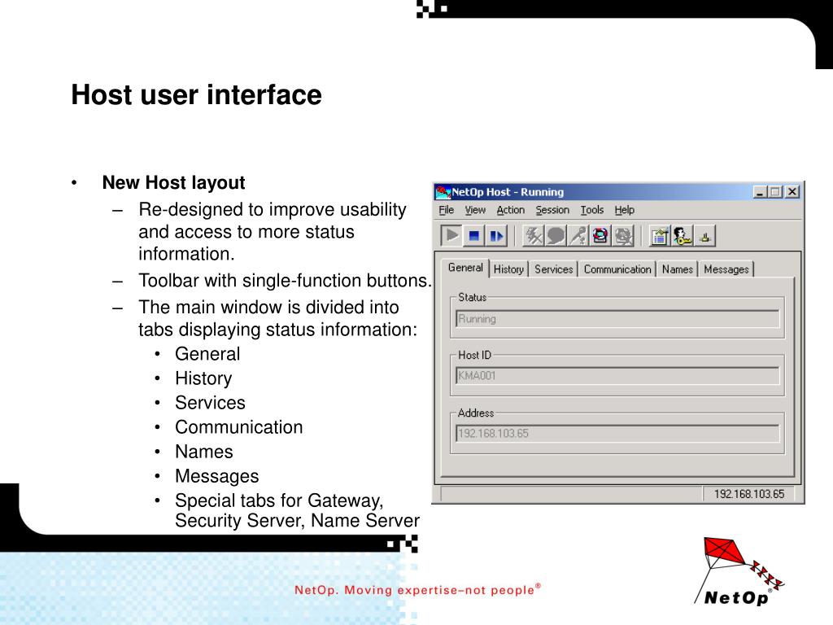The height and width of the screenshot is (625, 833).
Task: Open the Tools menu
Action: 592,210
